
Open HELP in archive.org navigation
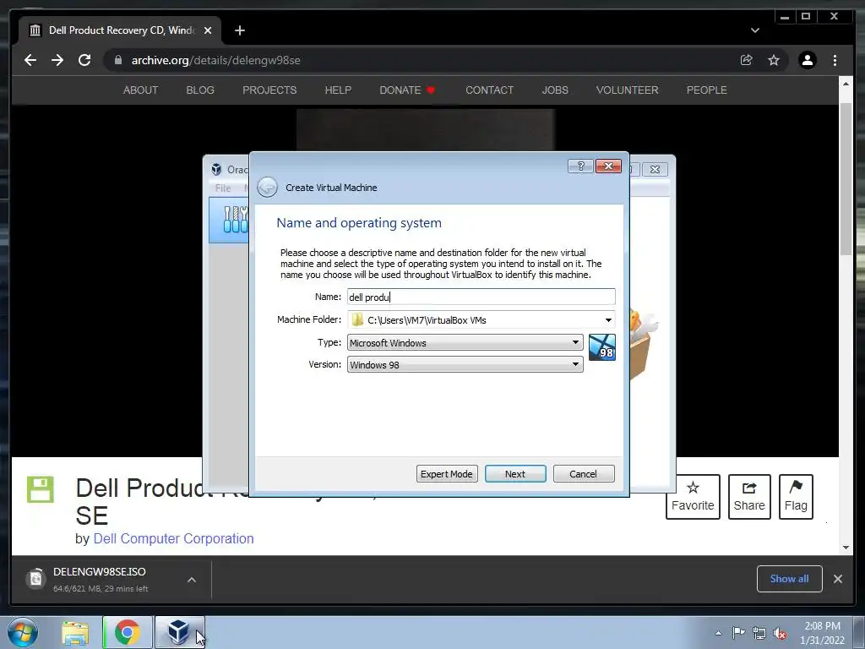pyautogui.click(x=338, y=90)
